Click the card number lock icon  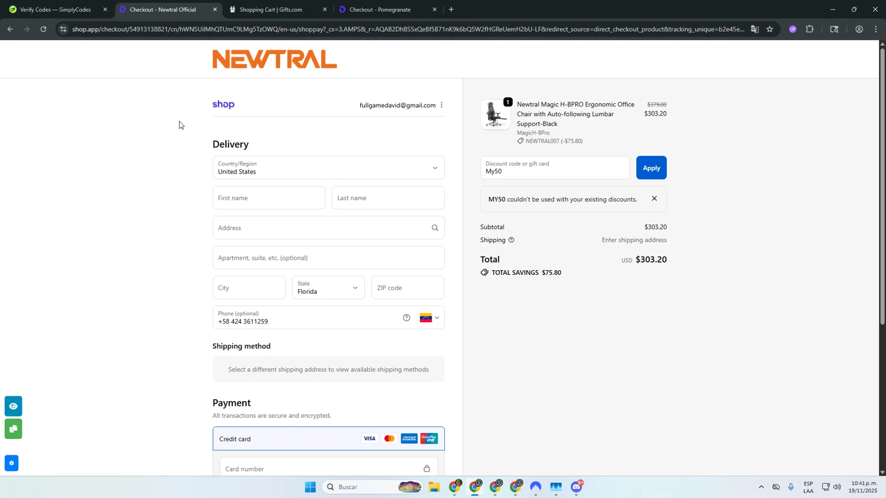pos(426,468)
